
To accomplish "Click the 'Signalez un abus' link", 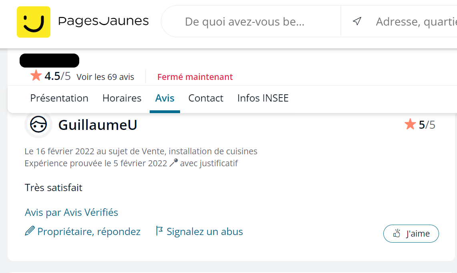I will (204, 231).
